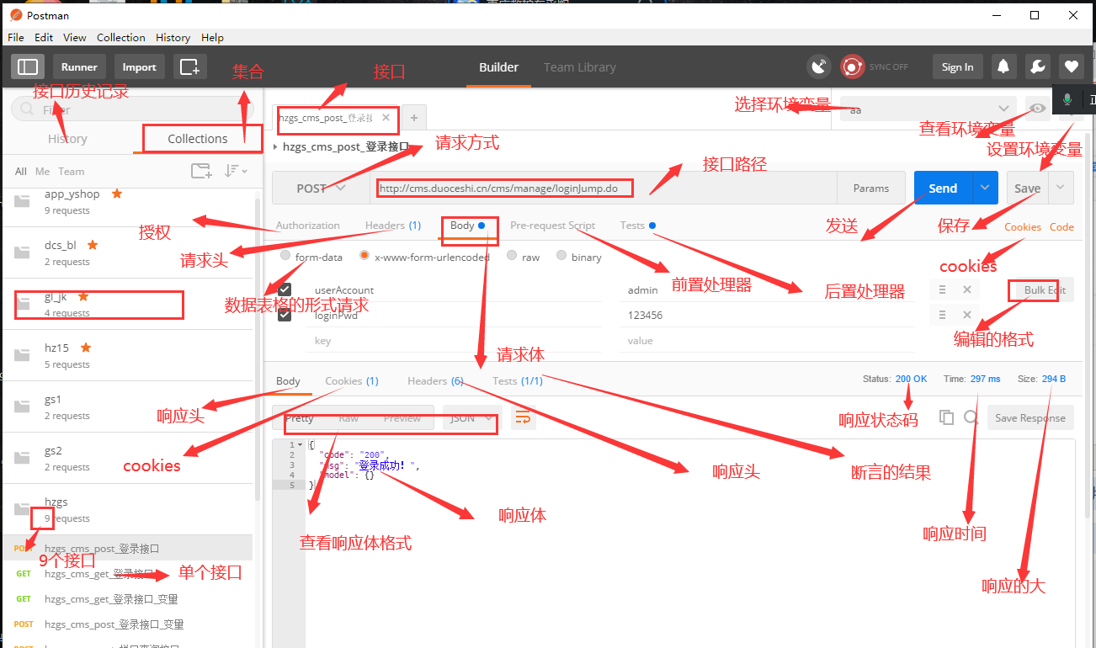Image resolution: width=1096 pixels, height=648 pixels.
Task: Select the x-www-form-urlencoded body type
Action: point(364,256)
